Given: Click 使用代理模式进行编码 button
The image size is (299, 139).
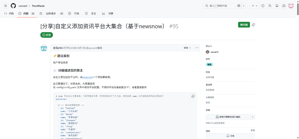Looking at the screenshot, I should (x=228, y=117).
